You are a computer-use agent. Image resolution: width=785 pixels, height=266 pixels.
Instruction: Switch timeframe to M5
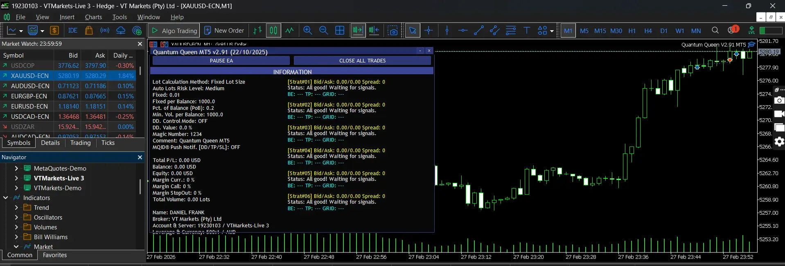pos(584,31)
